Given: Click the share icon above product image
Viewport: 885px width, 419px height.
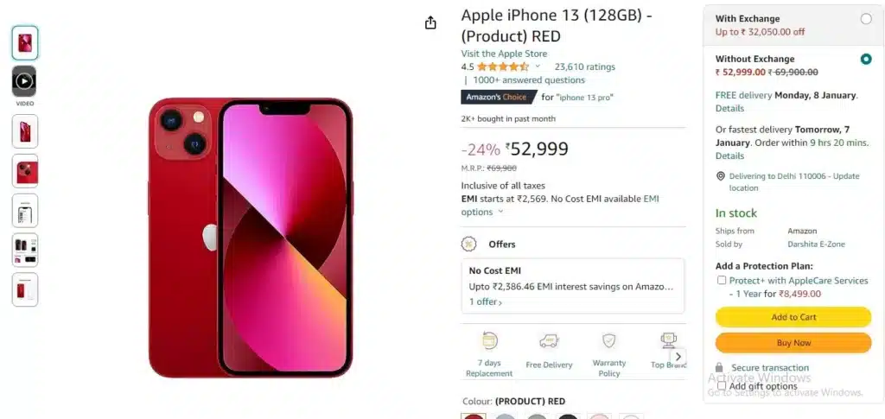Looking at the screenshot, I should point(430,22).
